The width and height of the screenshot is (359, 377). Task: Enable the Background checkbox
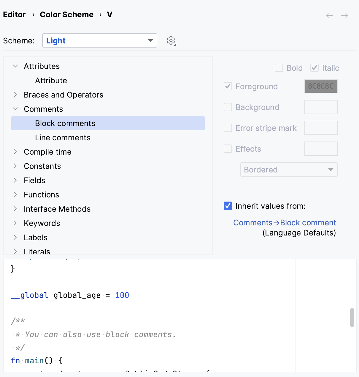(x=228, y=107)
